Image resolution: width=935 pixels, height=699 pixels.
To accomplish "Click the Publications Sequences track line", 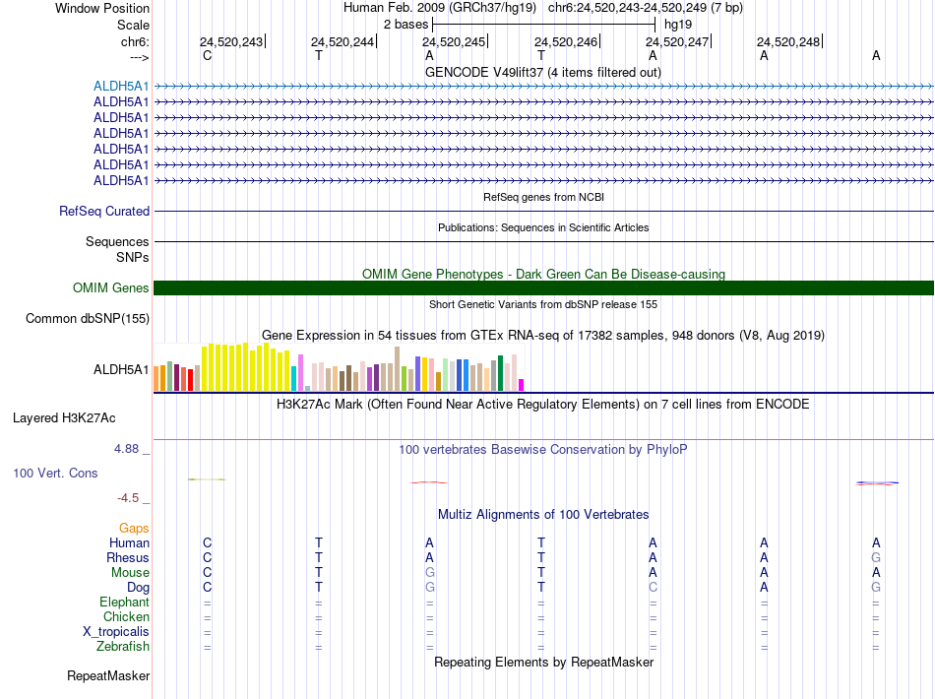I will (543, 241).
